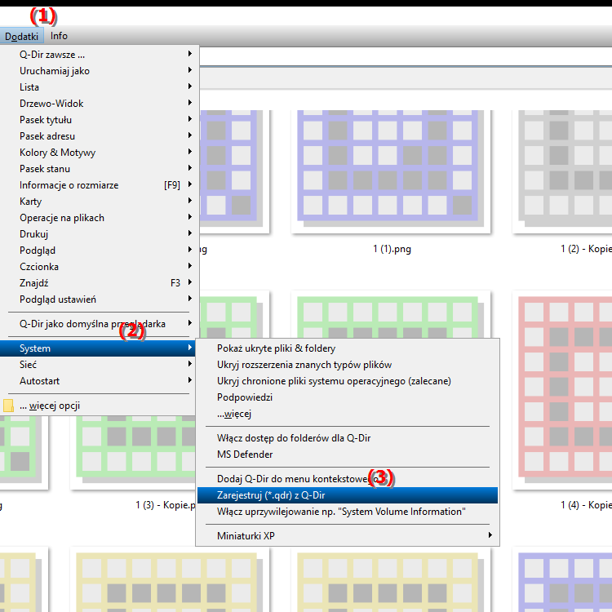
Task: Select Q-Dir jako domyślna przeglądarka
Action: 99,324
